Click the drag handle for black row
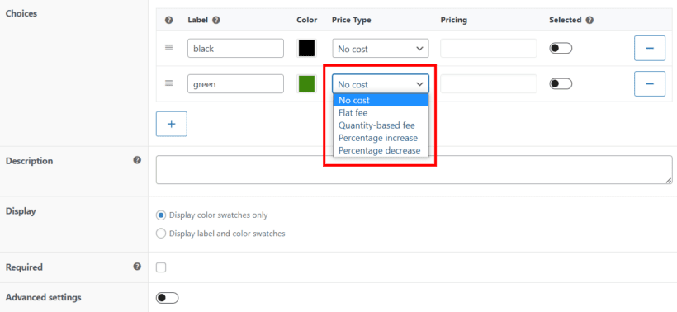 click(169, 48)
